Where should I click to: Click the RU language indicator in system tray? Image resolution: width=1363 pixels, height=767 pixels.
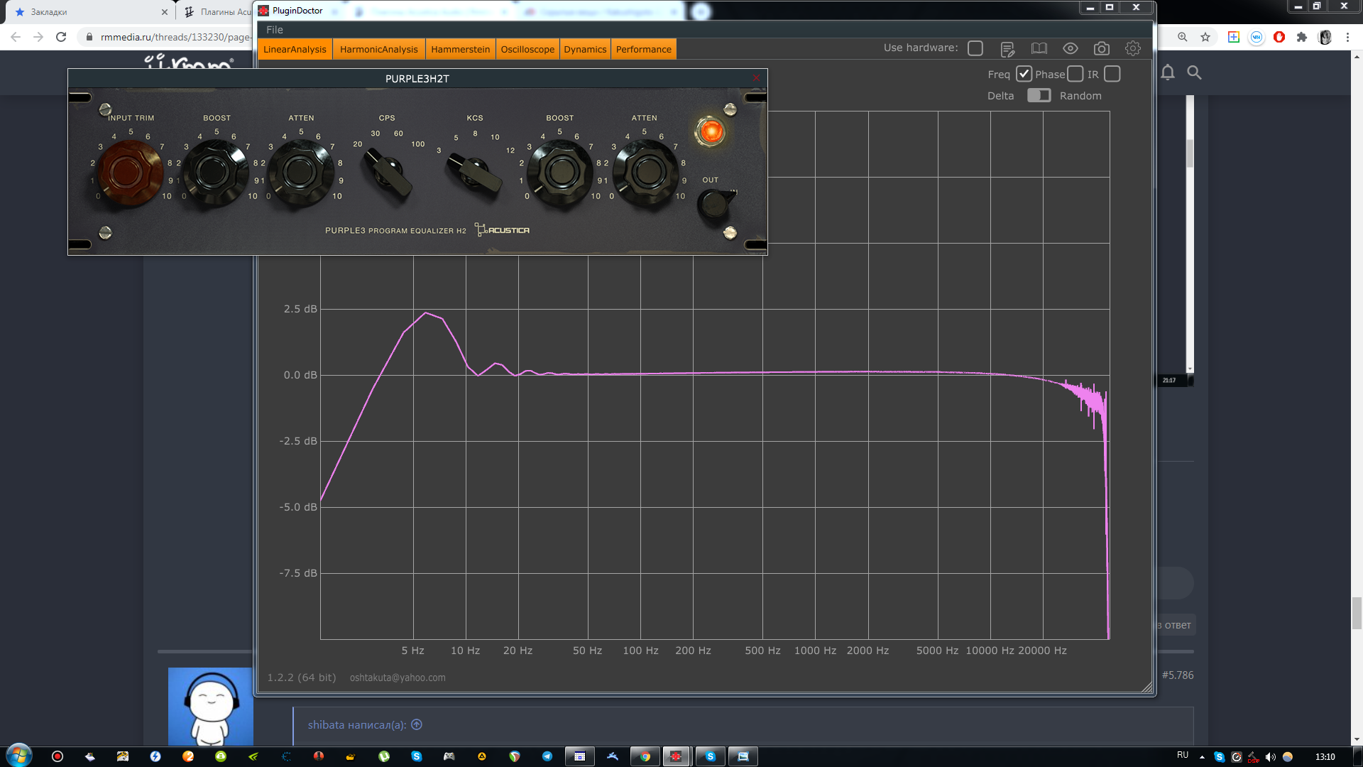(x=1182, y=755)
